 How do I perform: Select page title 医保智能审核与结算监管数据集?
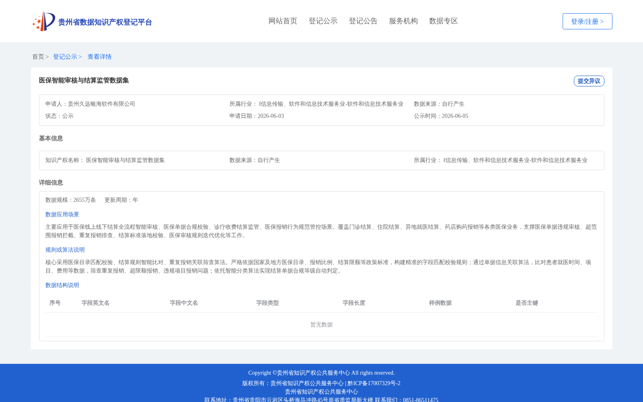pos(84,80)
